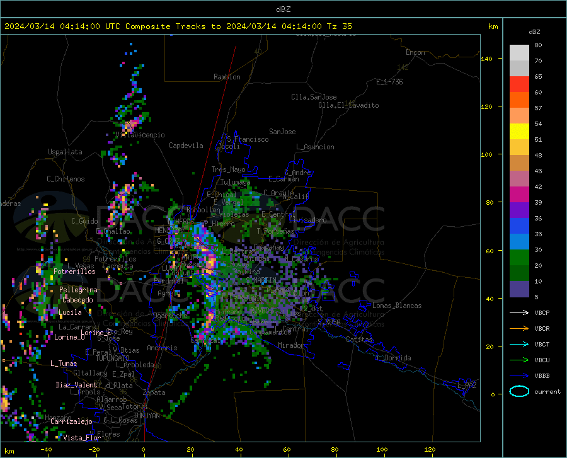Click the blue VBBB arrow legend icon
567x458 pixels.
[x=519, y=376]
